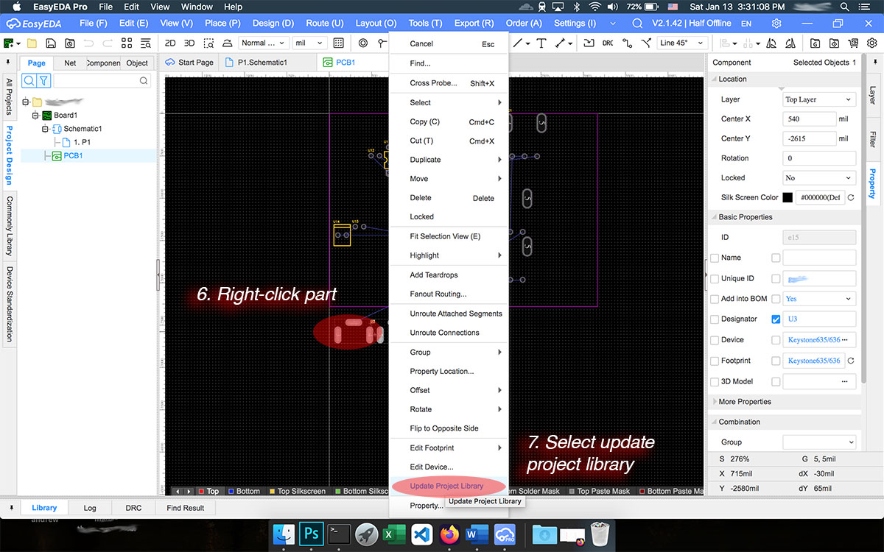The image size is (884, 552).
Task: Click the Find Similar Objects icon
Action: pyautogui.click(x=146, y=43)
